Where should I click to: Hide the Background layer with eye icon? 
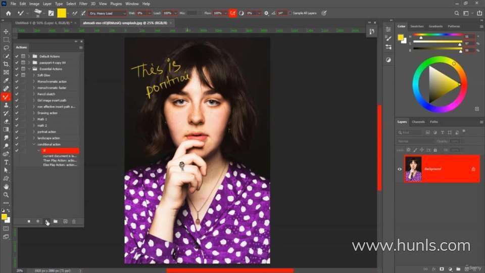399,169
